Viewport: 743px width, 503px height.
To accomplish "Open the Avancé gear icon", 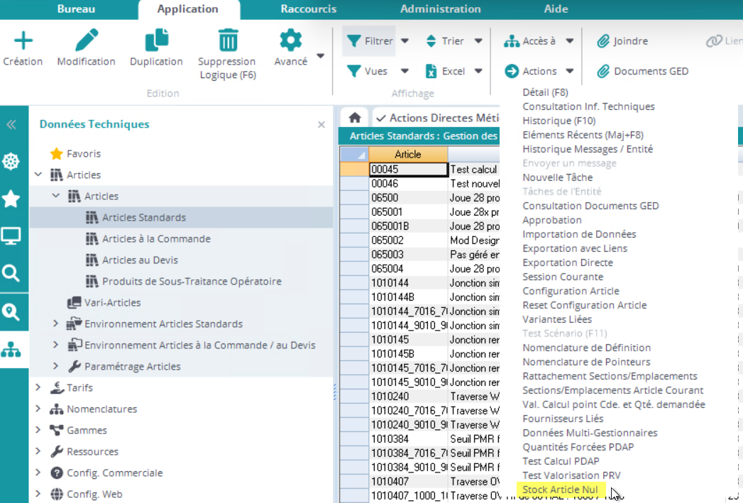I will (x=290, y=40).
